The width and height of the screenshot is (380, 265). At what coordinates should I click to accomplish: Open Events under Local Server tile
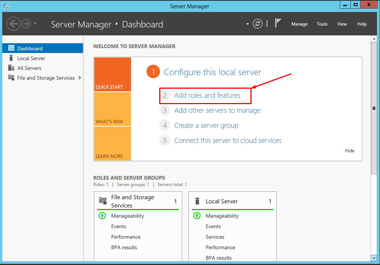click(213, 226)
